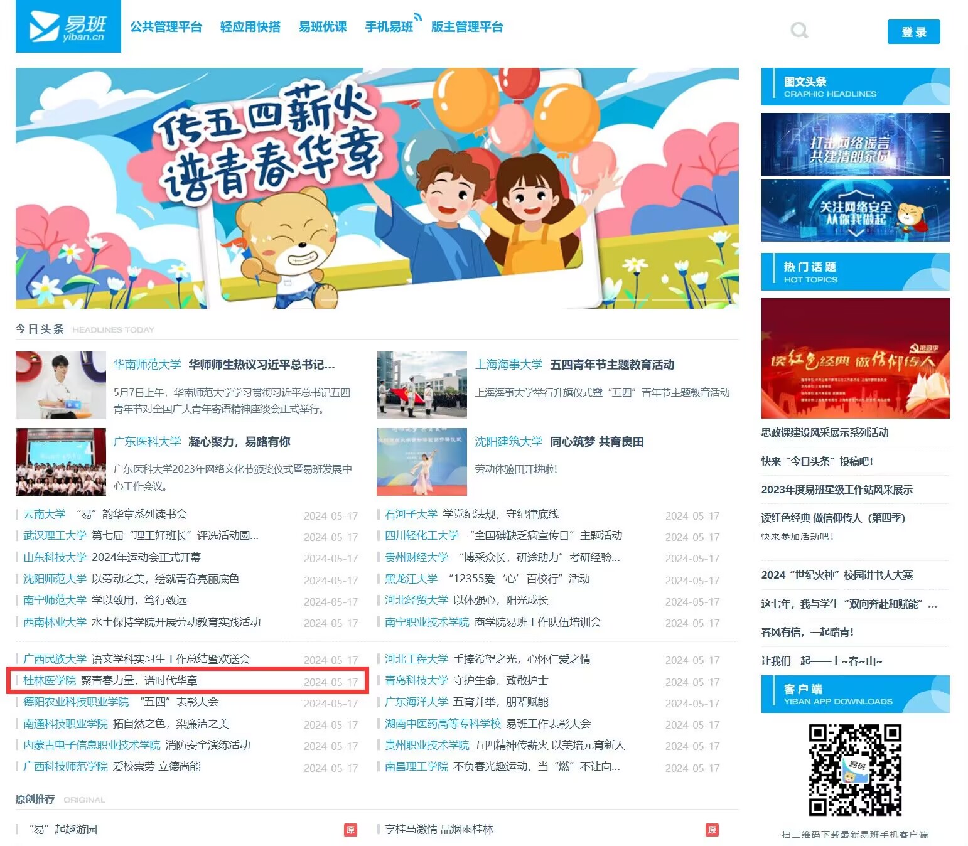
Task: Open the search magnifier icon
Action: [799, 30]
